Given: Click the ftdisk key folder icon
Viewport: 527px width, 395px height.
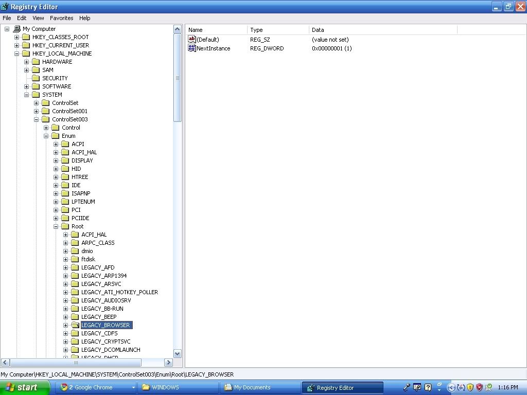Looking at the screenshot, I should tap(75, 259).
